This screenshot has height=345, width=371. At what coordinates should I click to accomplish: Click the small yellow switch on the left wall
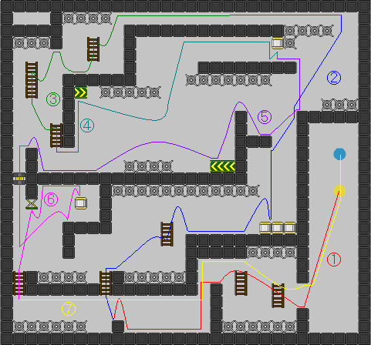[19, 179]
